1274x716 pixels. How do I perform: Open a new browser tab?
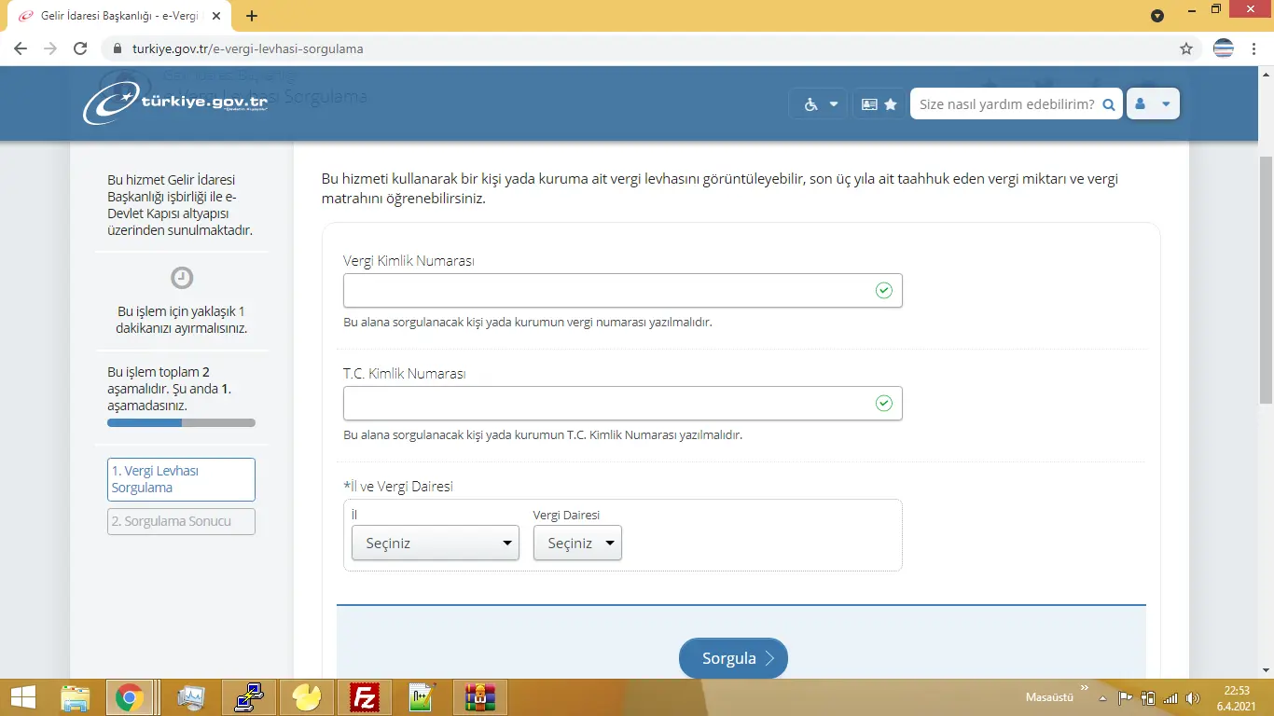(252, 16)
